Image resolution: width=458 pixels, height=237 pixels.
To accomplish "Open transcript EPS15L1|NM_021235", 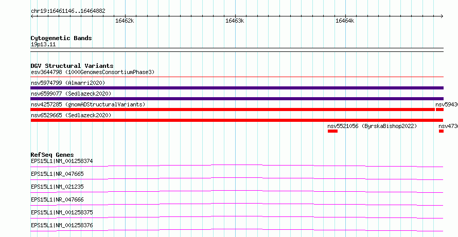I will click(57, 187).
